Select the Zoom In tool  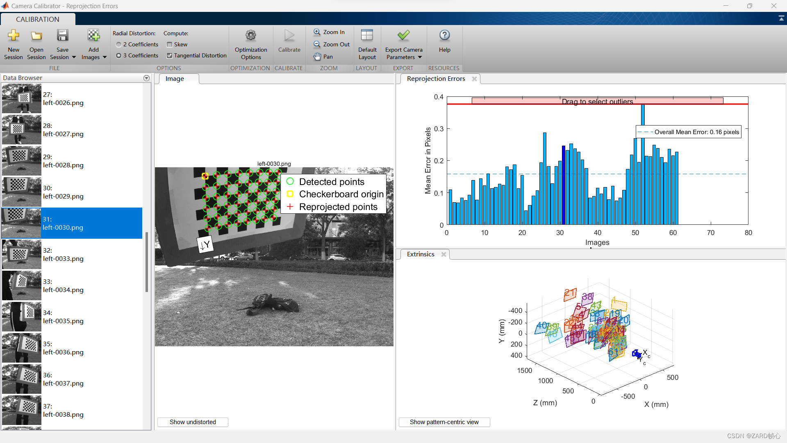click(x=329, y=32)
